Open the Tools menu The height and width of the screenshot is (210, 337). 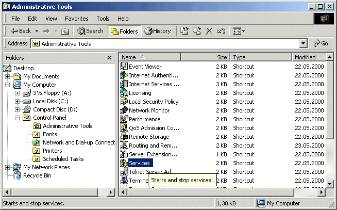(x=103, y=19)
